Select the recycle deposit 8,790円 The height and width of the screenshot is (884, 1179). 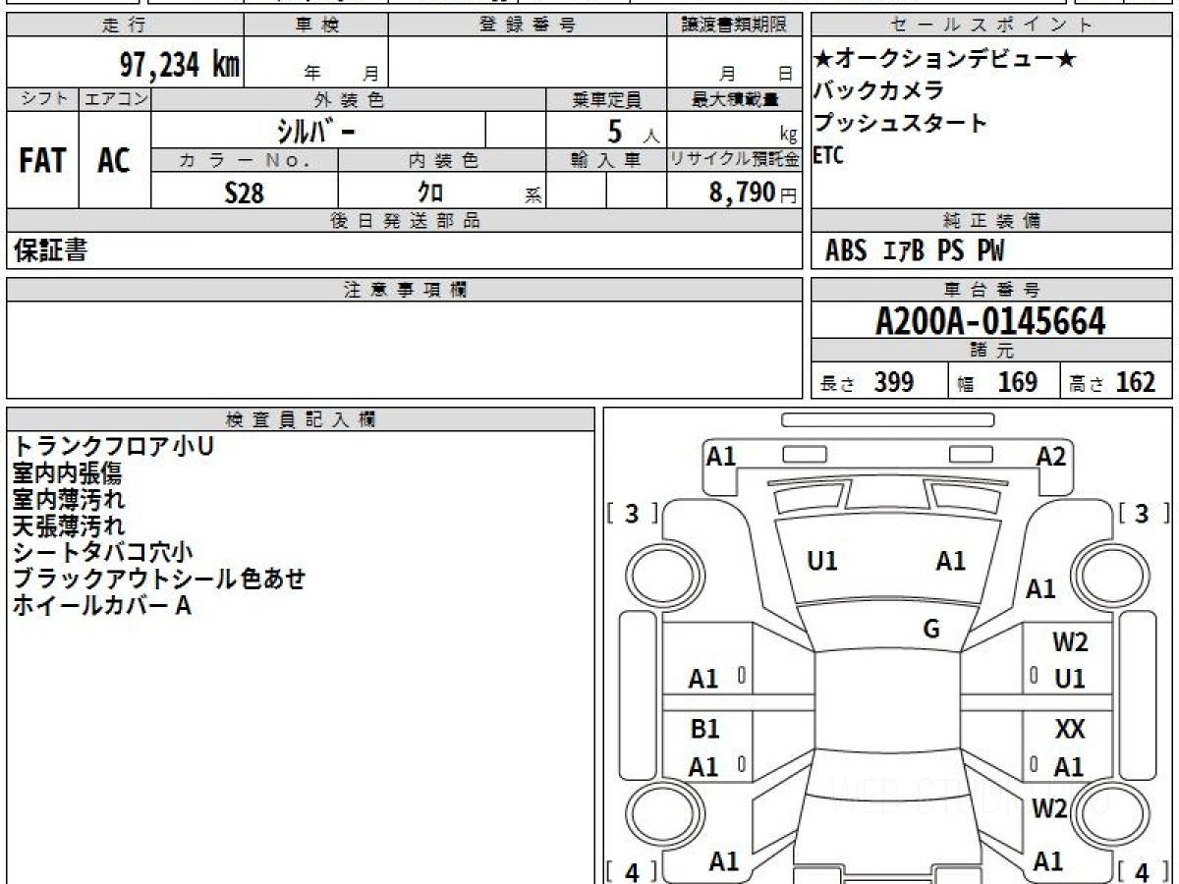tap(754, 193)
